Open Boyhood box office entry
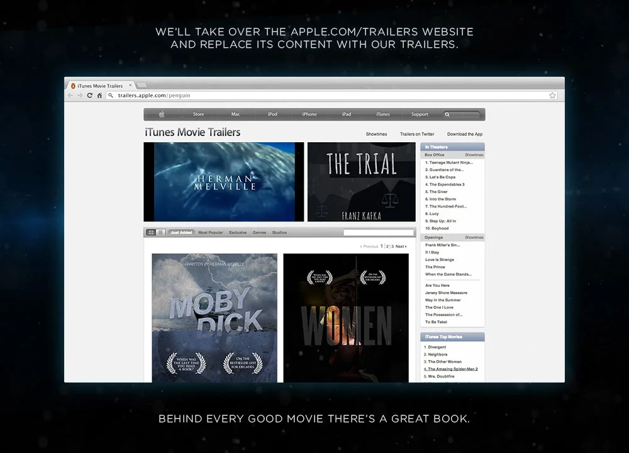Screen dimensions: 629x453 [x=437, y=228]
